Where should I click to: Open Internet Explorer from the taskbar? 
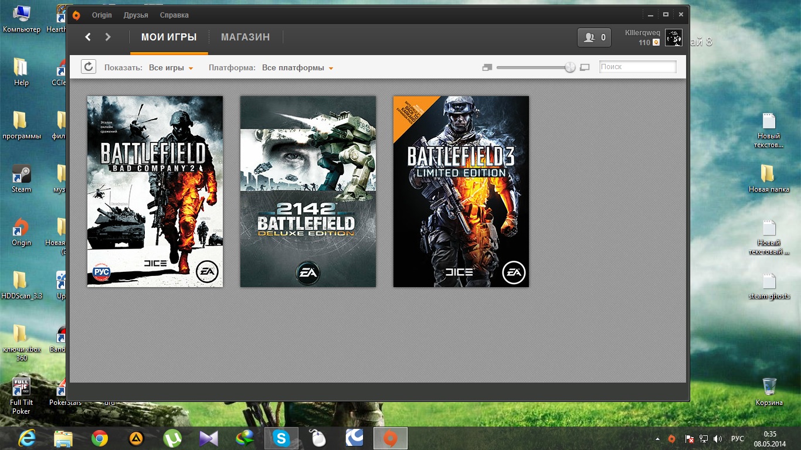(x=27, y=438)
